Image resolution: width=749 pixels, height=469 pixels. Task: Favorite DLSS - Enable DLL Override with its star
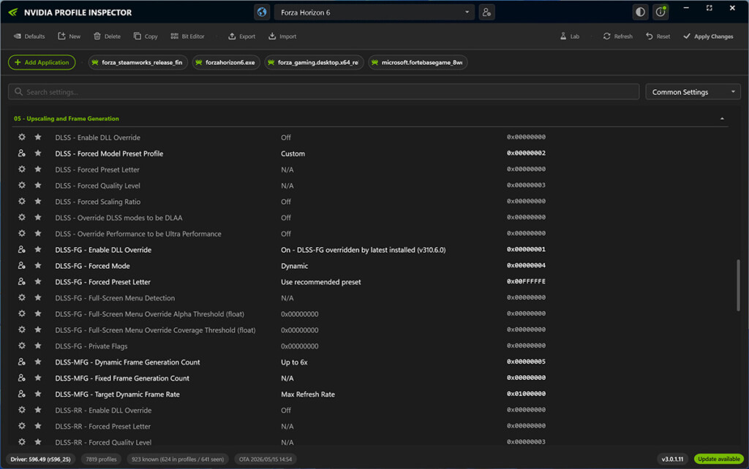(x=38, y=137)
